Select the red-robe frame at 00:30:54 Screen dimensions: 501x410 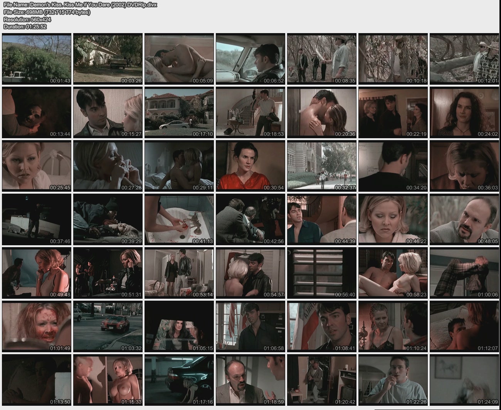[250, 166]
